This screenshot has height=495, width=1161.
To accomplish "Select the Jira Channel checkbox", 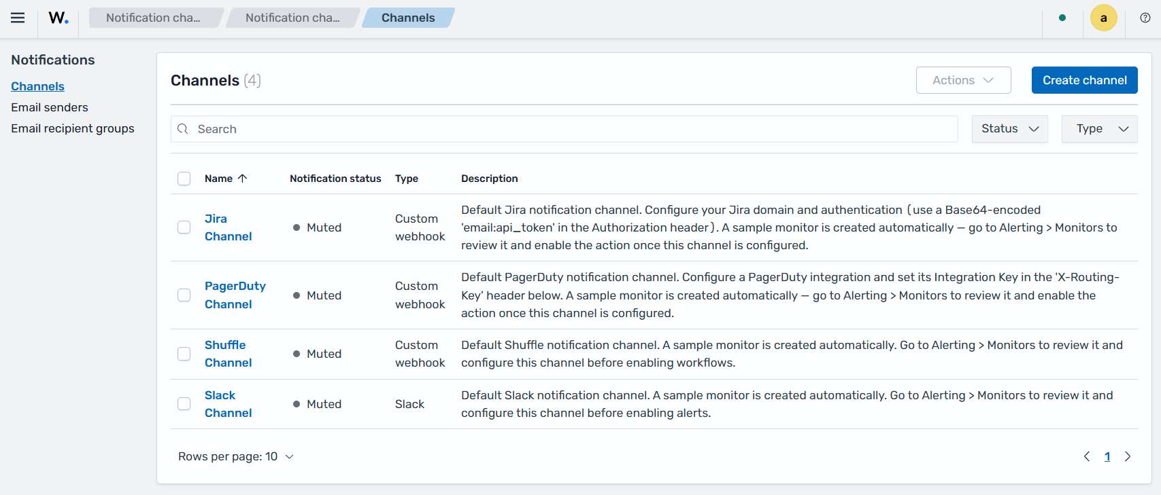I will click(x=184, y=227).
